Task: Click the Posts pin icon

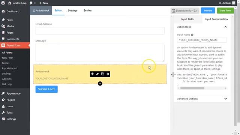Action: (x=3, y=20)
